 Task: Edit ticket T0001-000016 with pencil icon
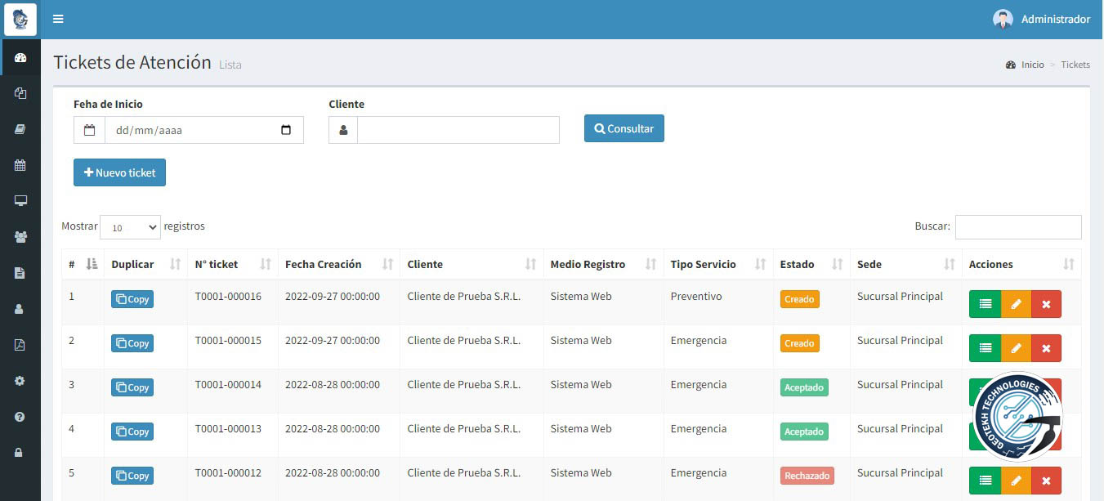(1016, 303)
